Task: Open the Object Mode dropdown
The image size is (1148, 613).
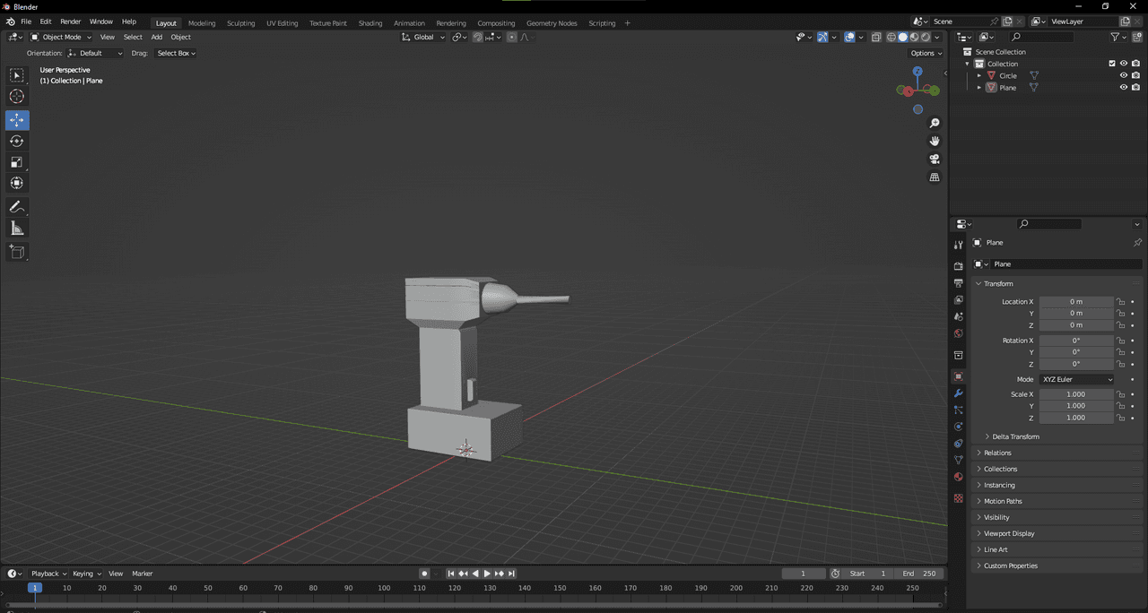Action: (61, 37)
